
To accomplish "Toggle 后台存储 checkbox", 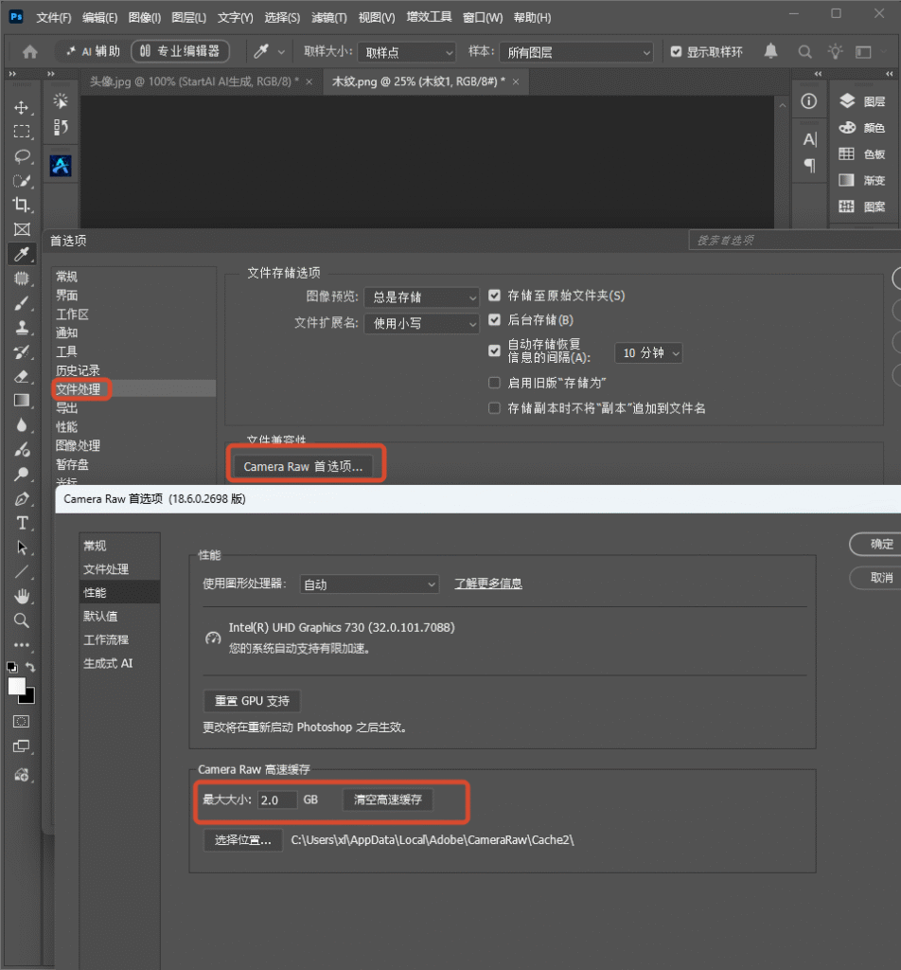I will 494,320.
